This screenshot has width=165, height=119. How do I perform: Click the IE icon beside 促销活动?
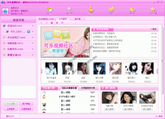(x=4, y=26)
